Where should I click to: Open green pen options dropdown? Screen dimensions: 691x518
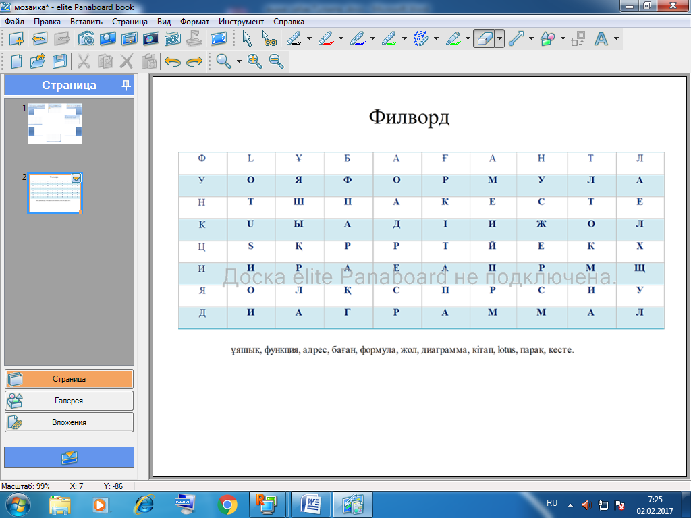[405, 38]
